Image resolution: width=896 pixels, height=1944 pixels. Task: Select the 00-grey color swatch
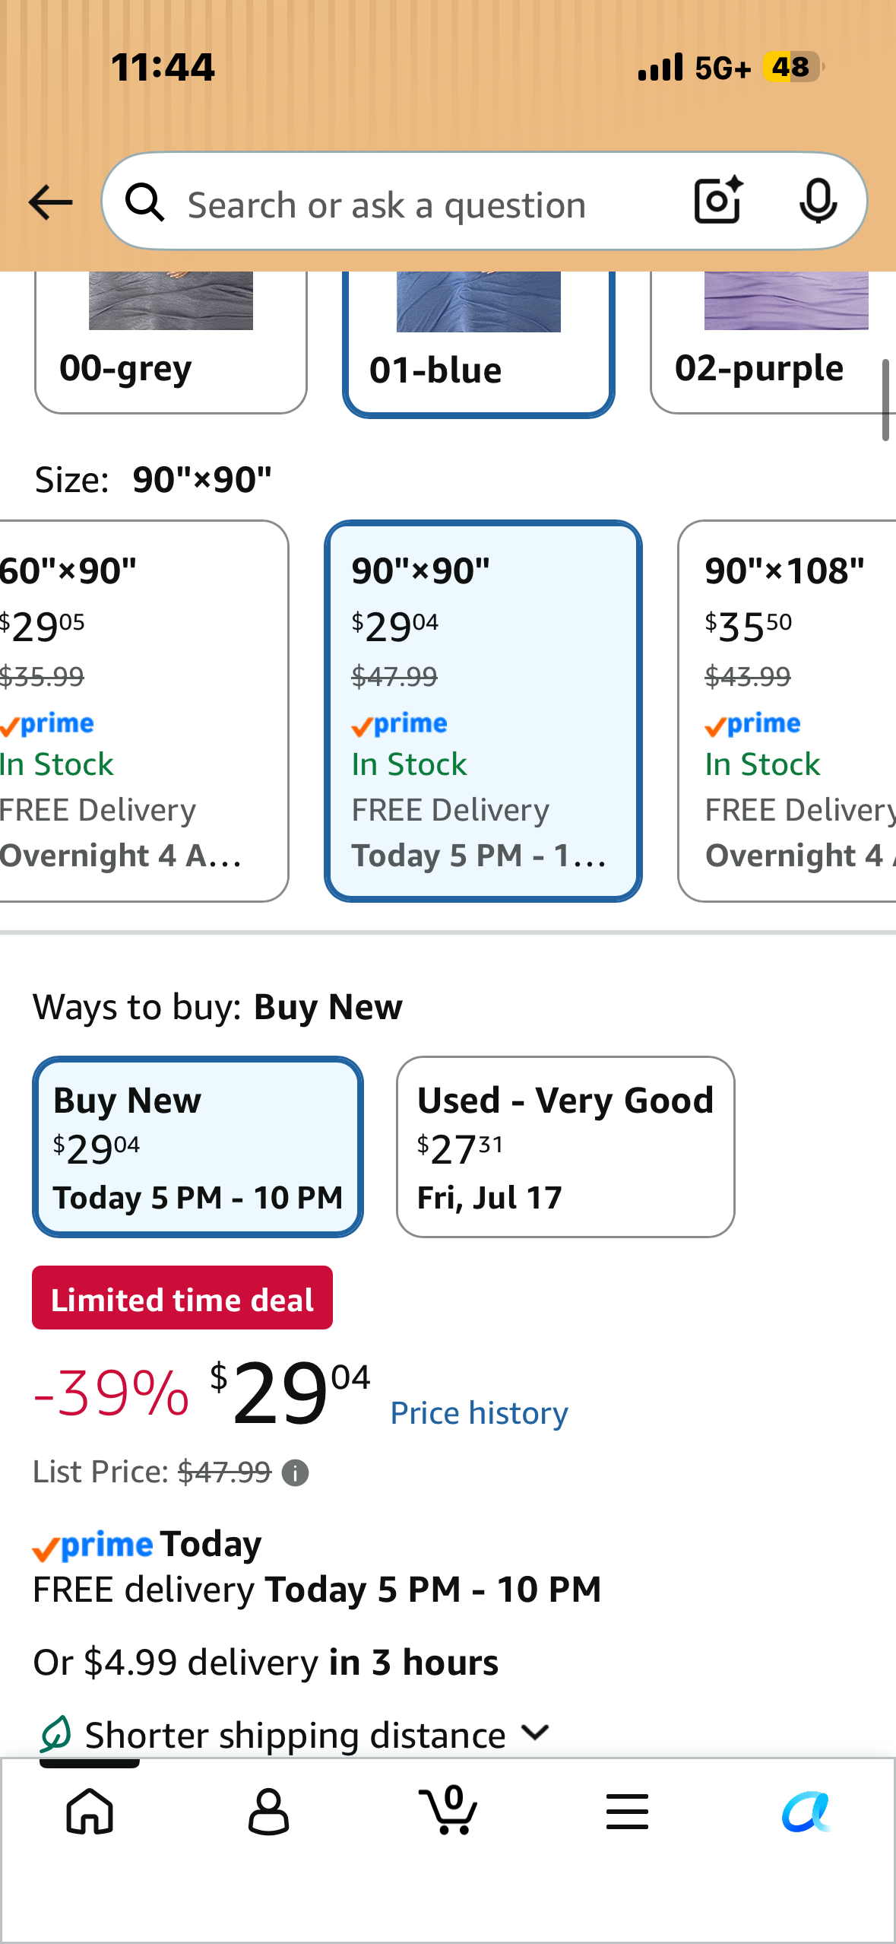tap(171, 342)
